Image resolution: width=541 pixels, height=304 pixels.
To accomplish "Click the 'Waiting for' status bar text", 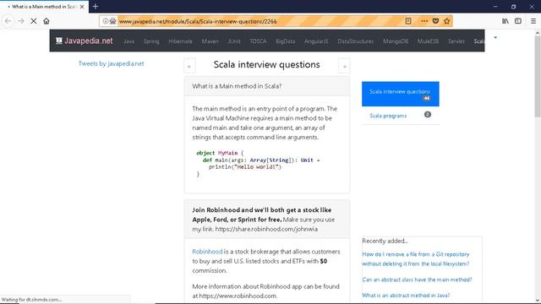I will [31, 300].
